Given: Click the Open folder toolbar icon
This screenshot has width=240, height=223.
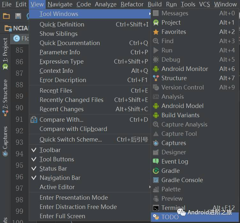Looking at the screenshot, I should (6, 16).
